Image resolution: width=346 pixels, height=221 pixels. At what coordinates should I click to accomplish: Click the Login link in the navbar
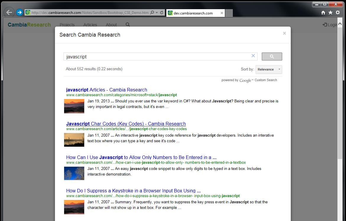(x=330, y=25)
